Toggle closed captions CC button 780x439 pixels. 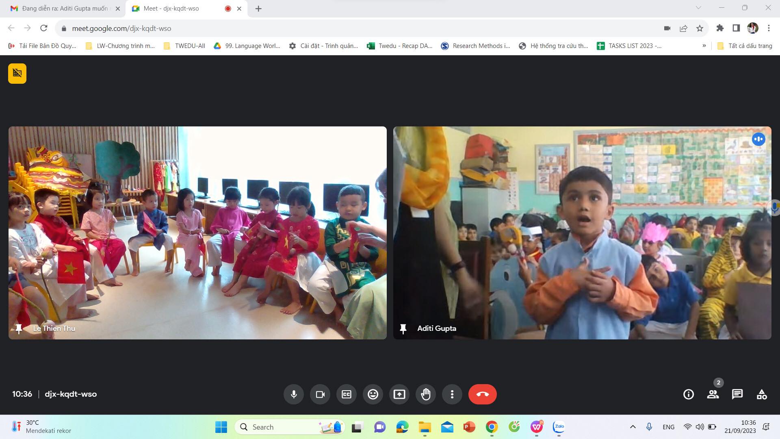[x=347, y=394]
